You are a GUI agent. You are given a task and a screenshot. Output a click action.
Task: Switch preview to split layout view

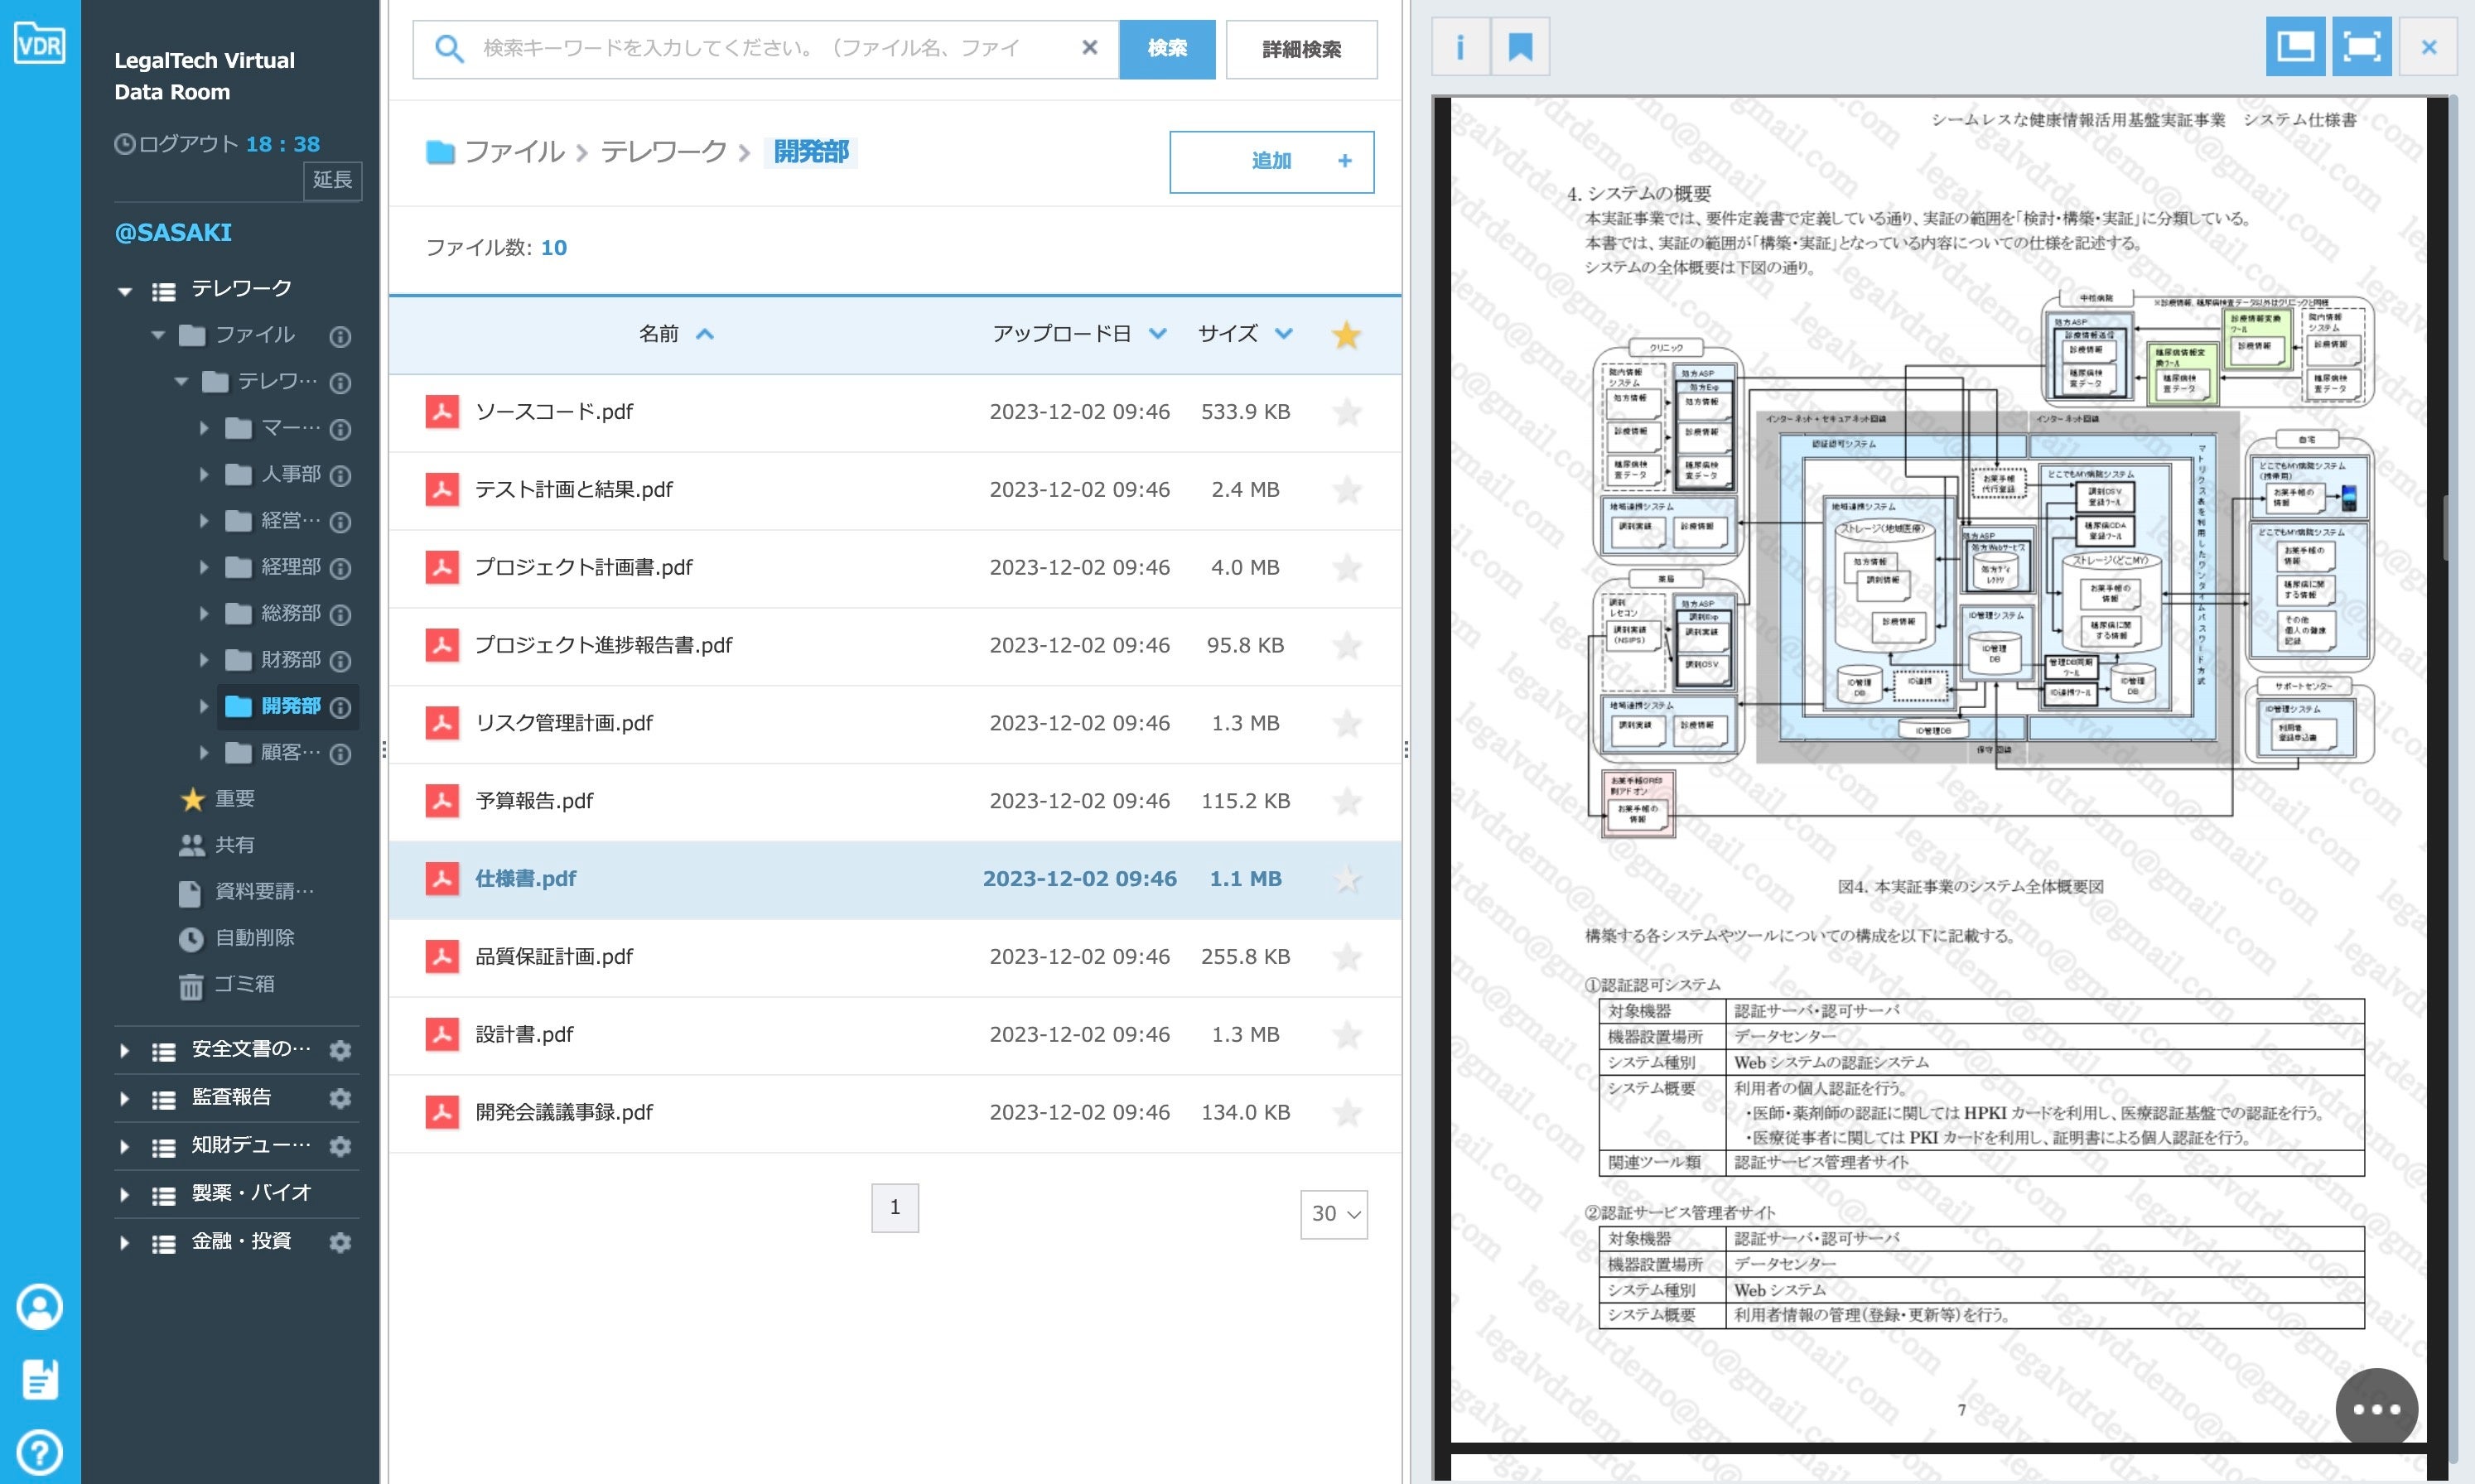coord(2295,47)
